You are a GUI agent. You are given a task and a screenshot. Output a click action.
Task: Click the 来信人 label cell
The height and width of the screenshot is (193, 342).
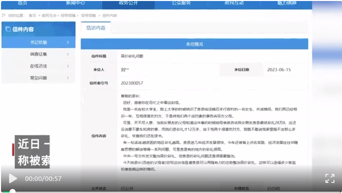click(x=99, y=70)
